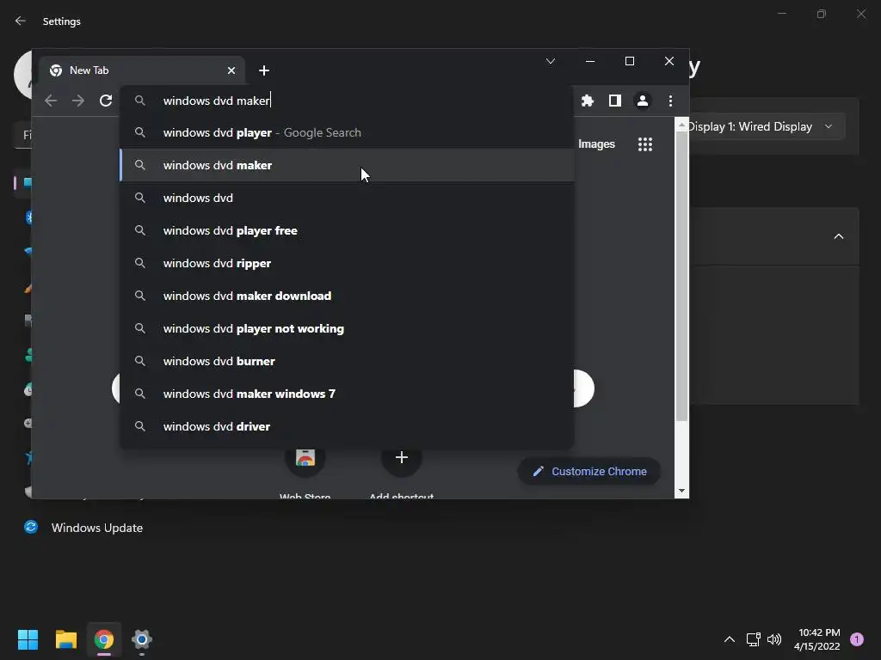Go forward in Chrome

tap(78, 101)
